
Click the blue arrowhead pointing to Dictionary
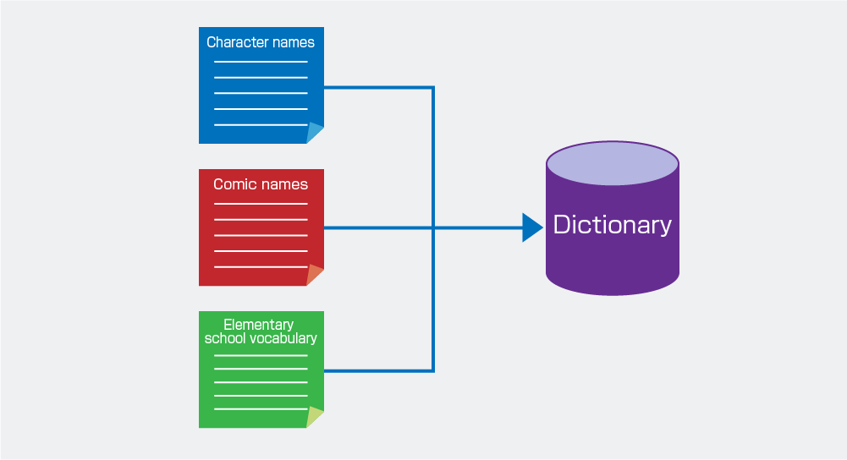(x=532, y=227)
